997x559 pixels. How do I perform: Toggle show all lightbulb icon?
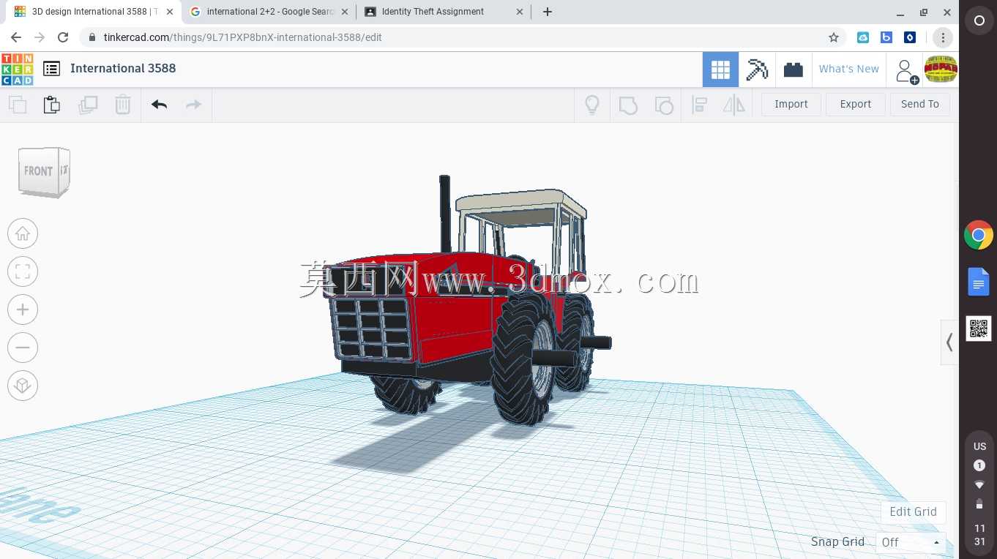(592, 105)
